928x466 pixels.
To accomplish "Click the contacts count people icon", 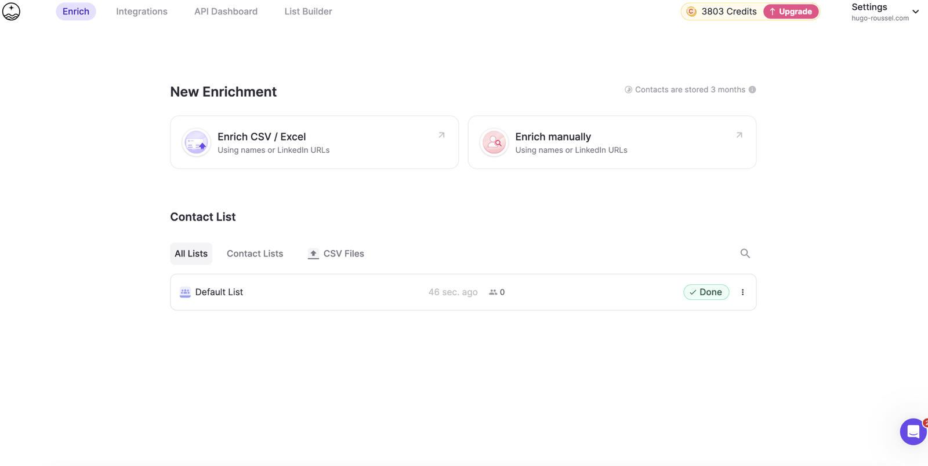I will [x=493, y=292].
